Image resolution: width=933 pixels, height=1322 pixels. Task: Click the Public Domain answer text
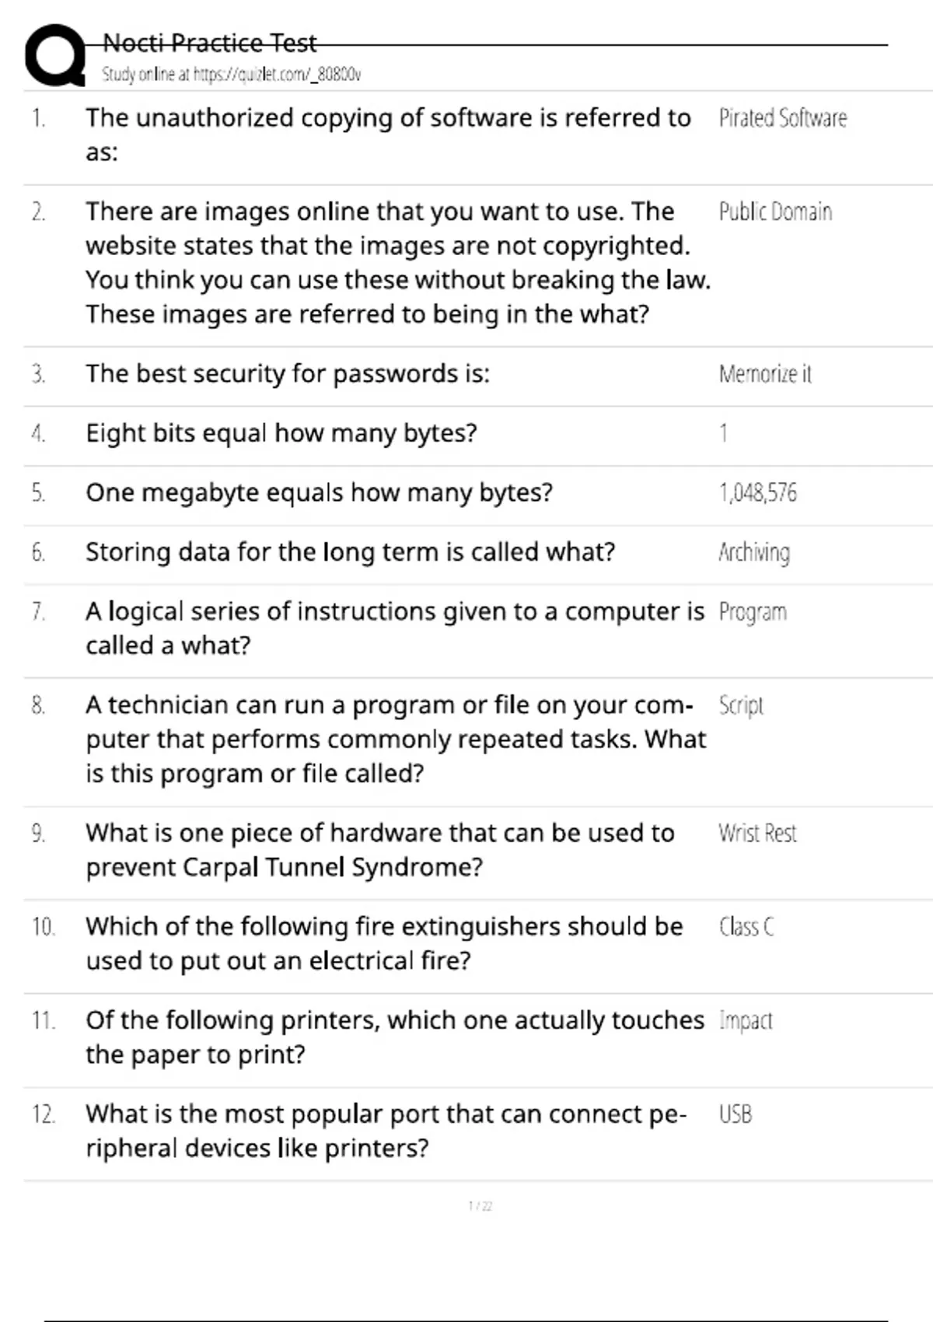[x=775, y=212]
